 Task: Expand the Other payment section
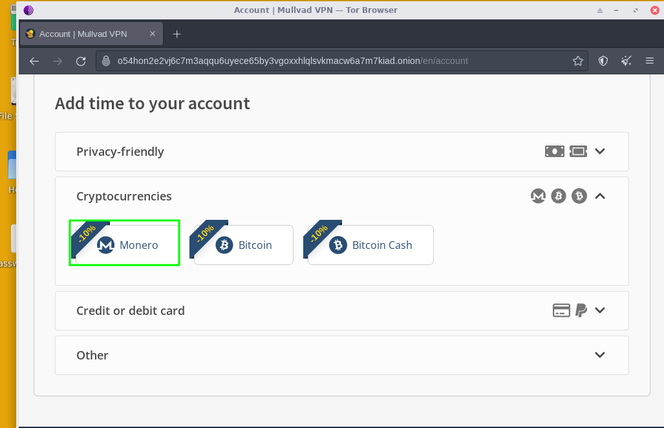click(599, 355)
